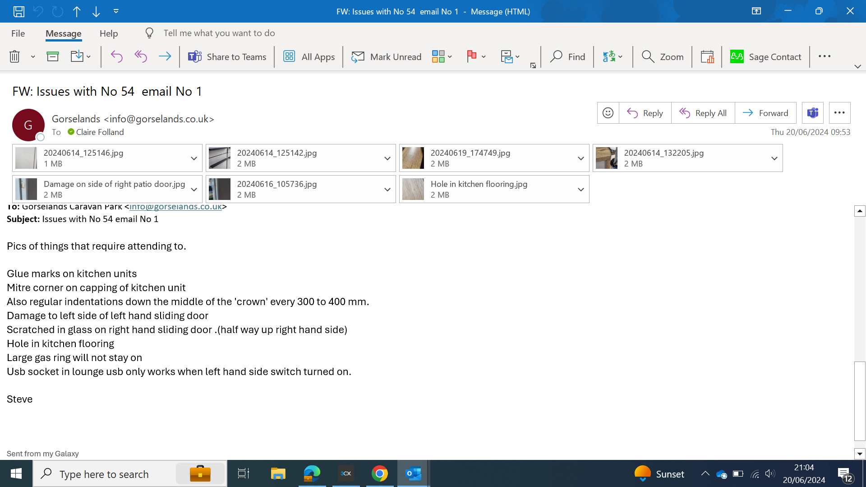The image size is (866, 487).
Task: Open the Windows Start menu
Action: pyautogui.click(x=16, y=474)
